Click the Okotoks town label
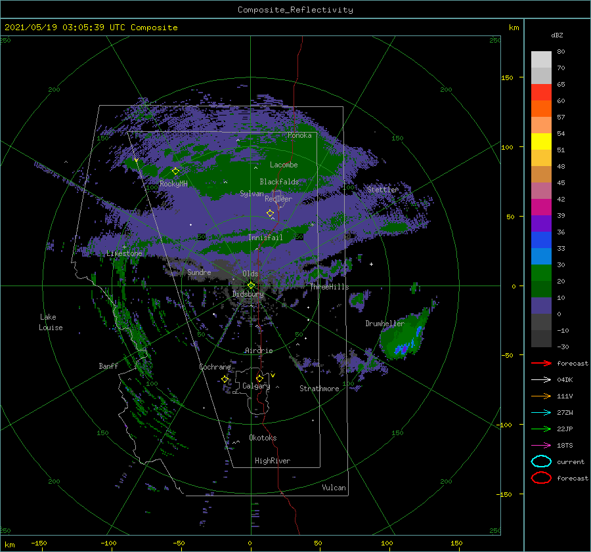591x552 pixels. [263, 438]
